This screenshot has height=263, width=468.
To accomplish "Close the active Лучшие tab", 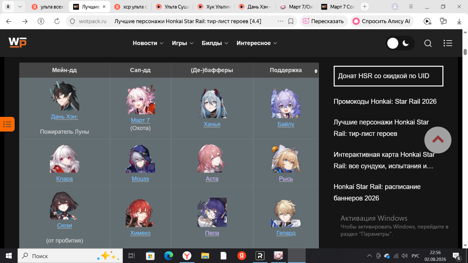I will point(104,7).
